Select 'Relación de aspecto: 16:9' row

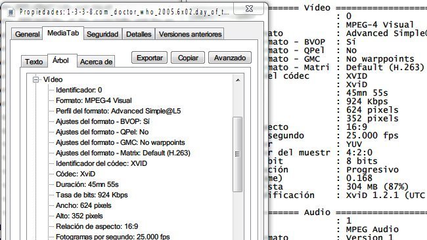pos(97,226)
